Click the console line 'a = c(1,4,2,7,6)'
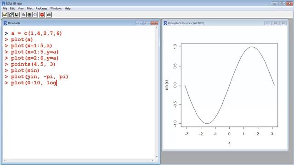Image resolution: width=294 pixels, height=165 pixels. coord(36,33)
